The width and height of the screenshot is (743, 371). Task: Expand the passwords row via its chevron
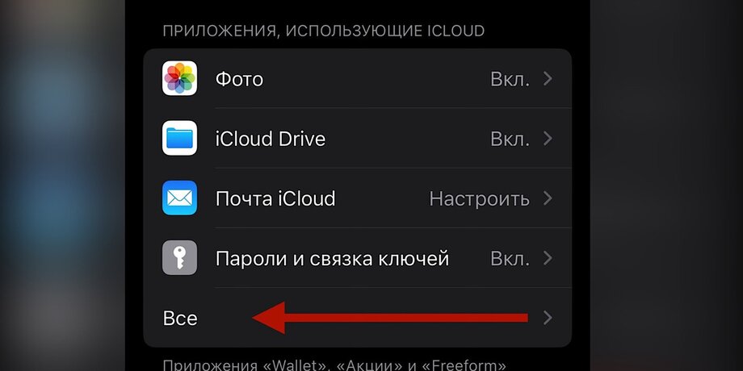548,259
